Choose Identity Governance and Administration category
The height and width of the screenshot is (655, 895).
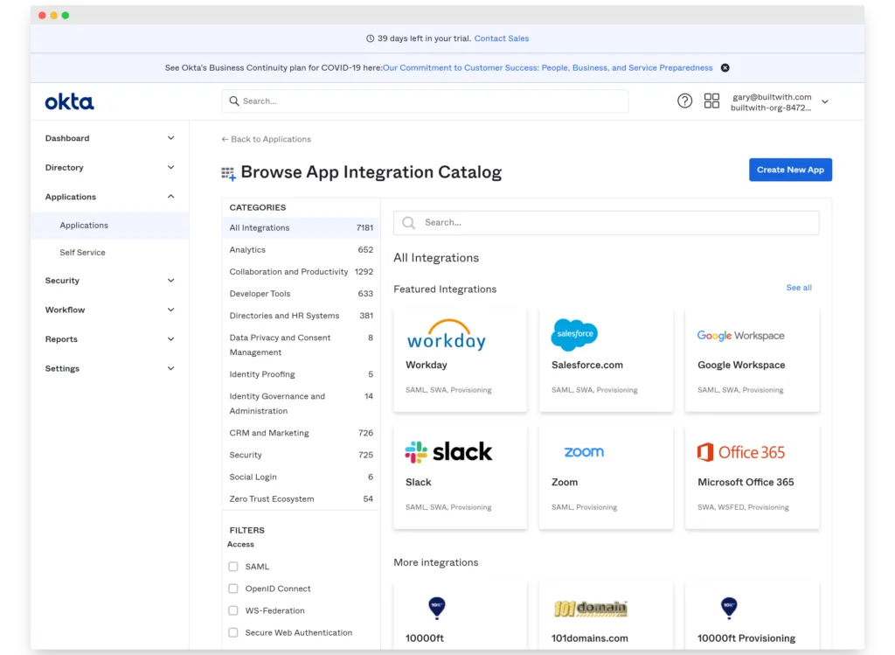301,404
